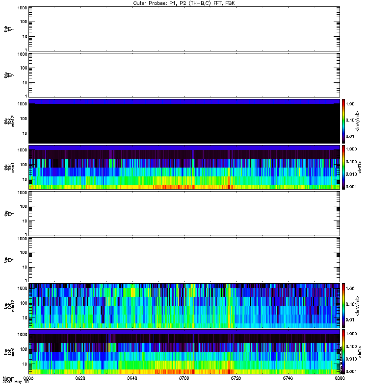Click the thc fbk edc12 spectrogram panel

[x=184, y=305]
